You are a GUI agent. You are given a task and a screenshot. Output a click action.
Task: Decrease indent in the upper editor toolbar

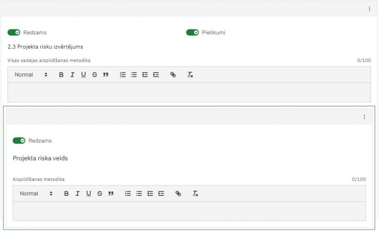pyautogui.click(x=145, y=75)
